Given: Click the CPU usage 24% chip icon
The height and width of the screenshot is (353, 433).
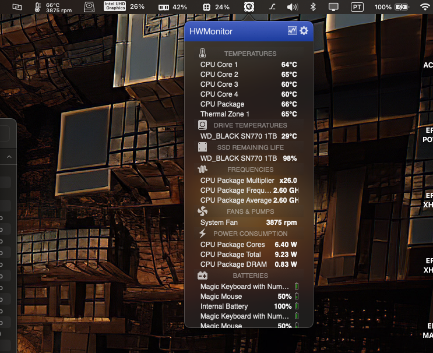Looking at the screenshot, I should tap(206, 7).
